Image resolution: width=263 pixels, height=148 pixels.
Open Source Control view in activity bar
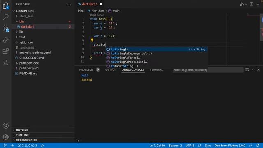coord(6,29)
